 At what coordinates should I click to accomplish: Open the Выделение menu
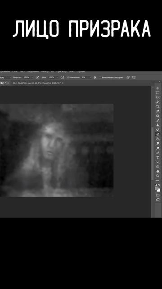[33, 71]
